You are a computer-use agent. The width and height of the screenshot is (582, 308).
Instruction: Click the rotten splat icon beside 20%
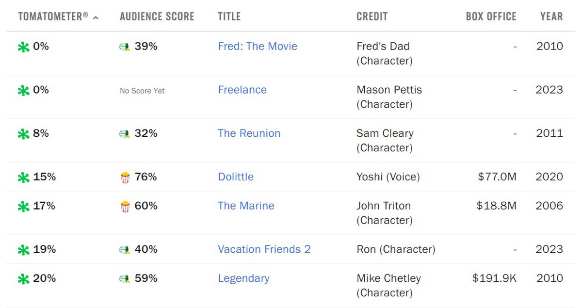tap(23, 279)
